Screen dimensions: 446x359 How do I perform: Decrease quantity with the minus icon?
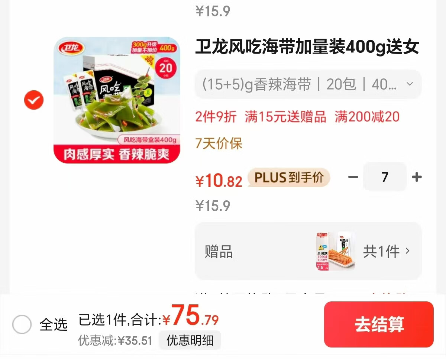tap(353, 177)
